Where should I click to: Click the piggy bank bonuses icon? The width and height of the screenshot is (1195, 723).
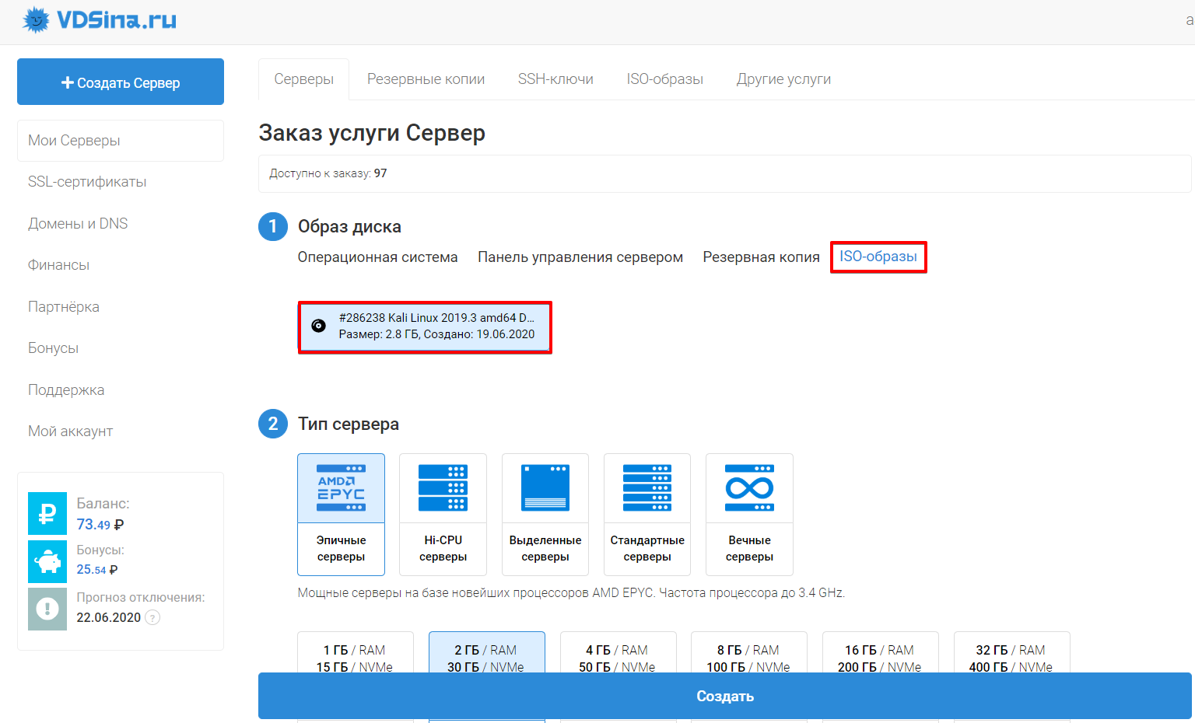point(47,561)
